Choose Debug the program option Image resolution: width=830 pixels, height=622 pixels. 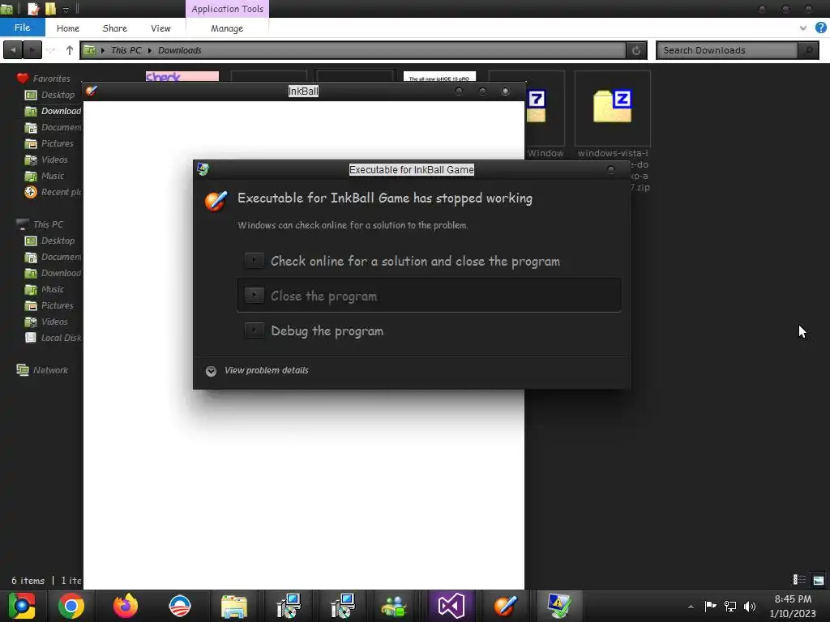(x=429, y=330)
